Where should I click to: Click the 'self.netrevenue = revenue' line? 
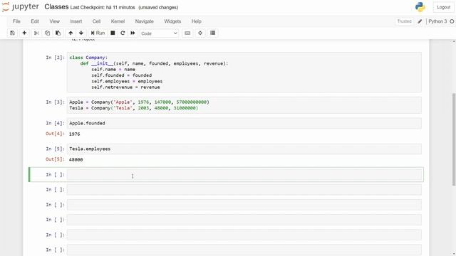[x=125, y=87]
